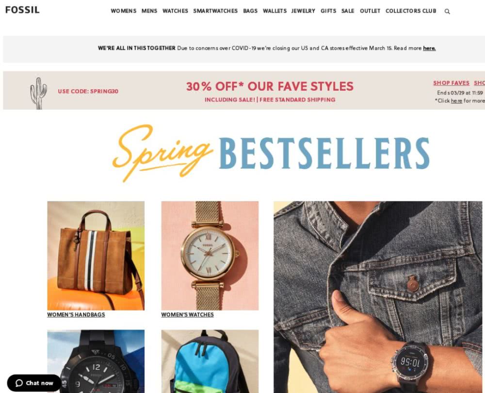Image resolution: width=485 pixels, height=393 pixels.
Task: Open the Bags category
Action: (250, 11)
